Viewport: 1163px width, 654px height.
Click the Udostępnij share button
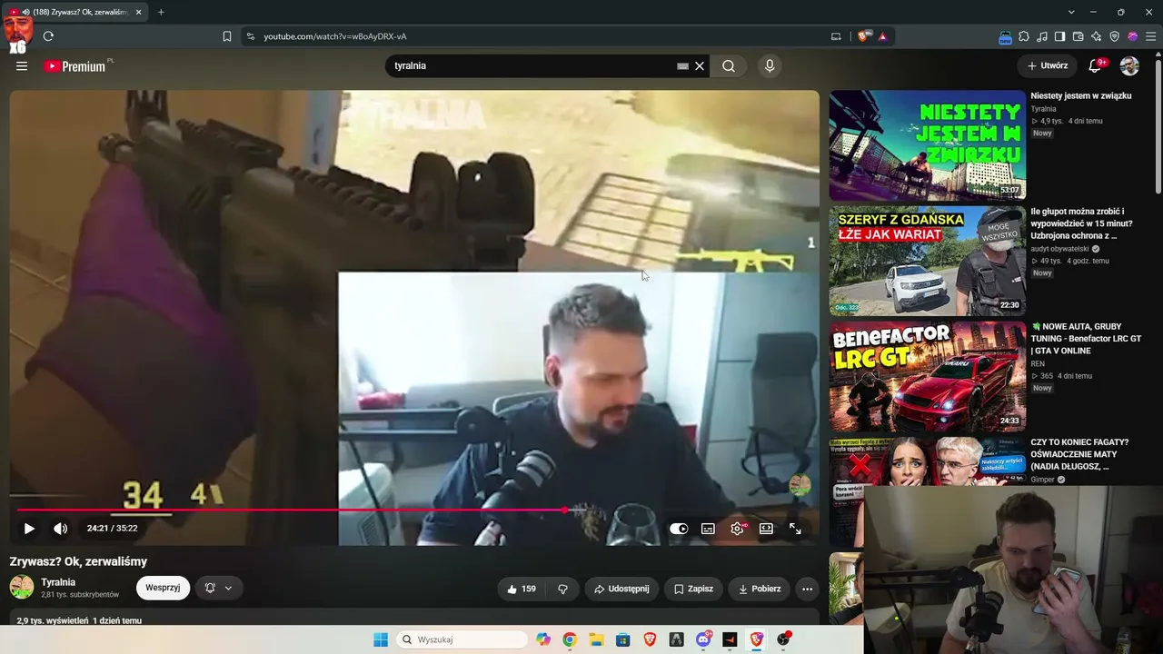pyautogui.click(x=621, y=589)
